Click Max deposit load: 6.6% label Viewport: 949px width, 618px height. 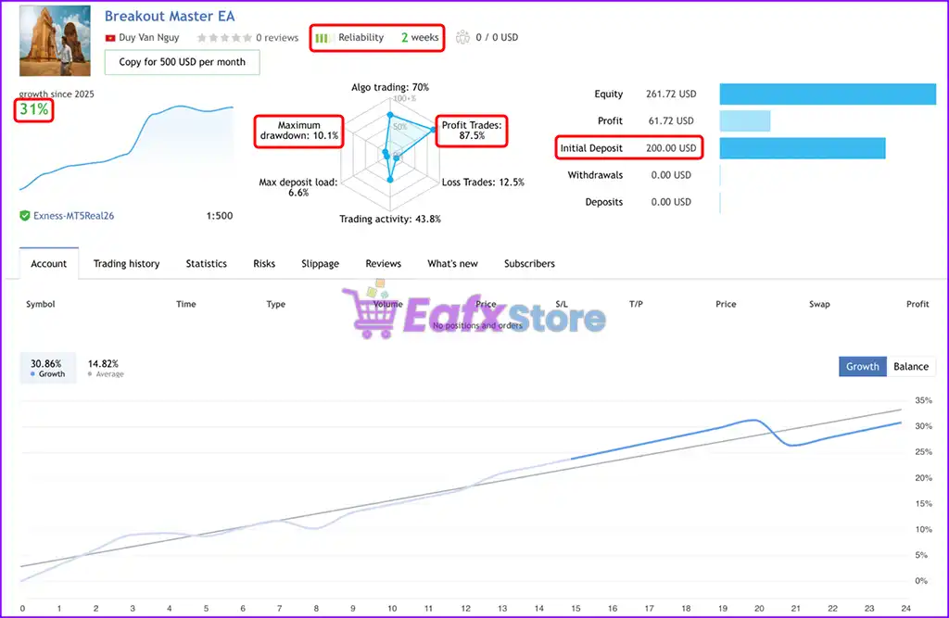click(x=298, y=187)
